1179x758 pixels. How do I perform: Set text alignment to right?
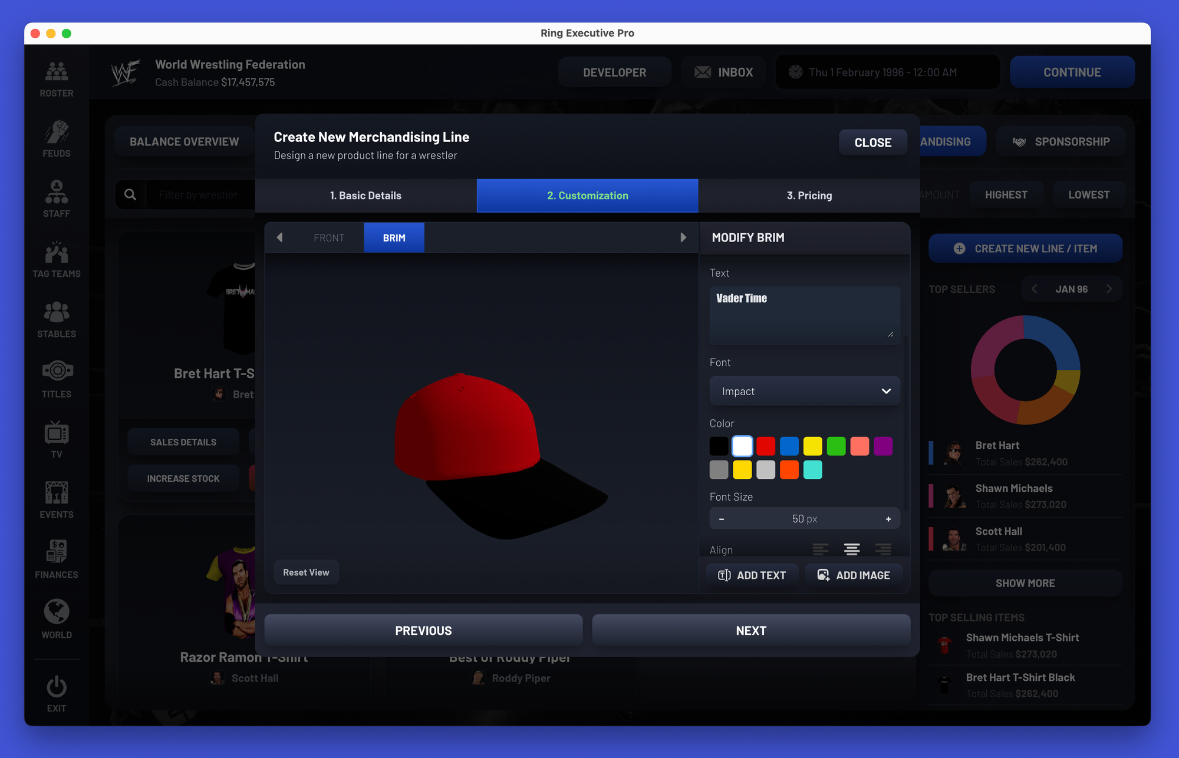tap(882, 549)
